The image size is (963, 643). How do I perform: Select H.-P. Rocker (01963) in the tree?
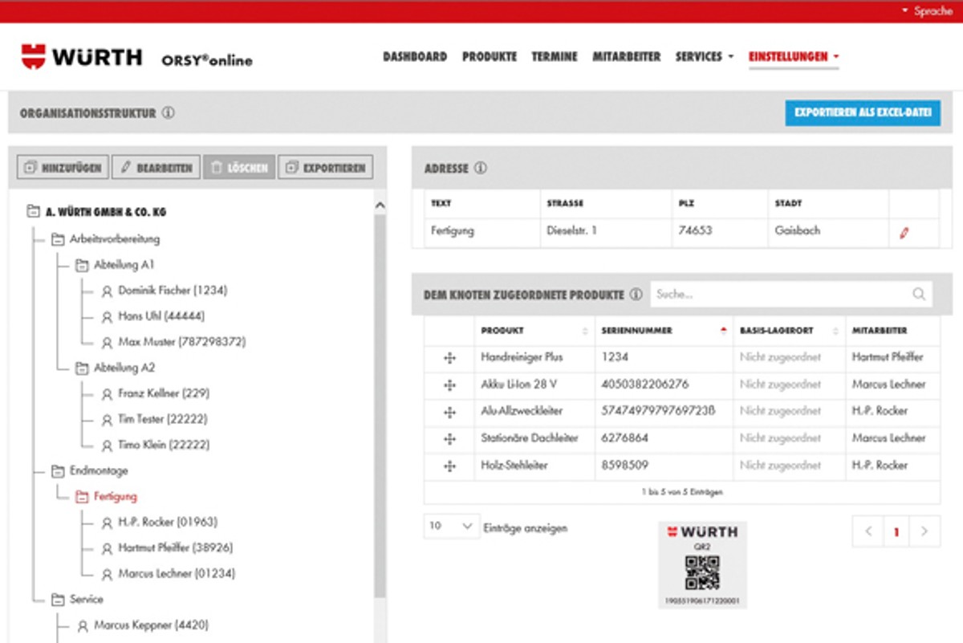click(168, 523)
